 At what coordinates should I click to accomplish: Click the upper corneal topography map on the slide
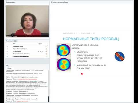pos(64,50)
